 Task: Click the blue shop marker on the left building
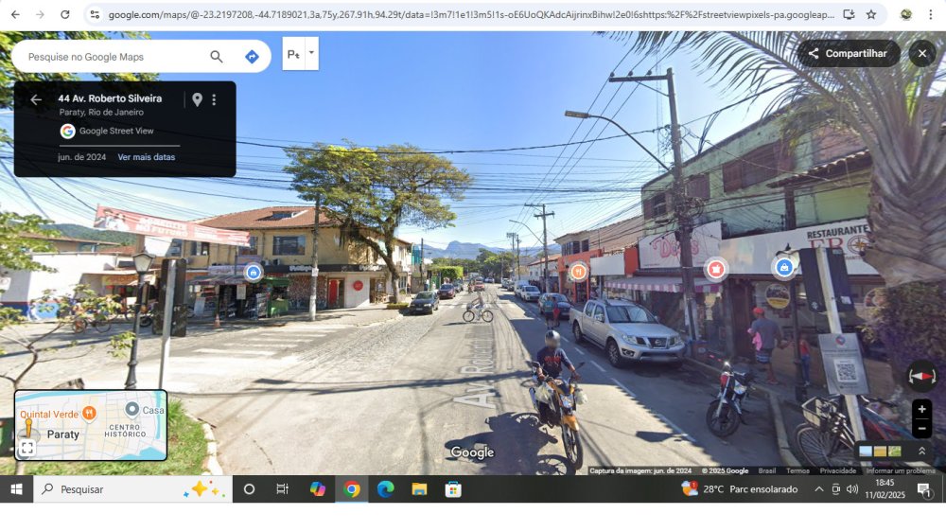[253, 273]
